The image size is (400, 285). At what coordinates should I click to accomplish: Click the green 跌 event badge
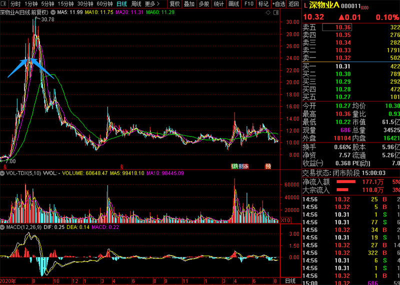pos(234,167)
